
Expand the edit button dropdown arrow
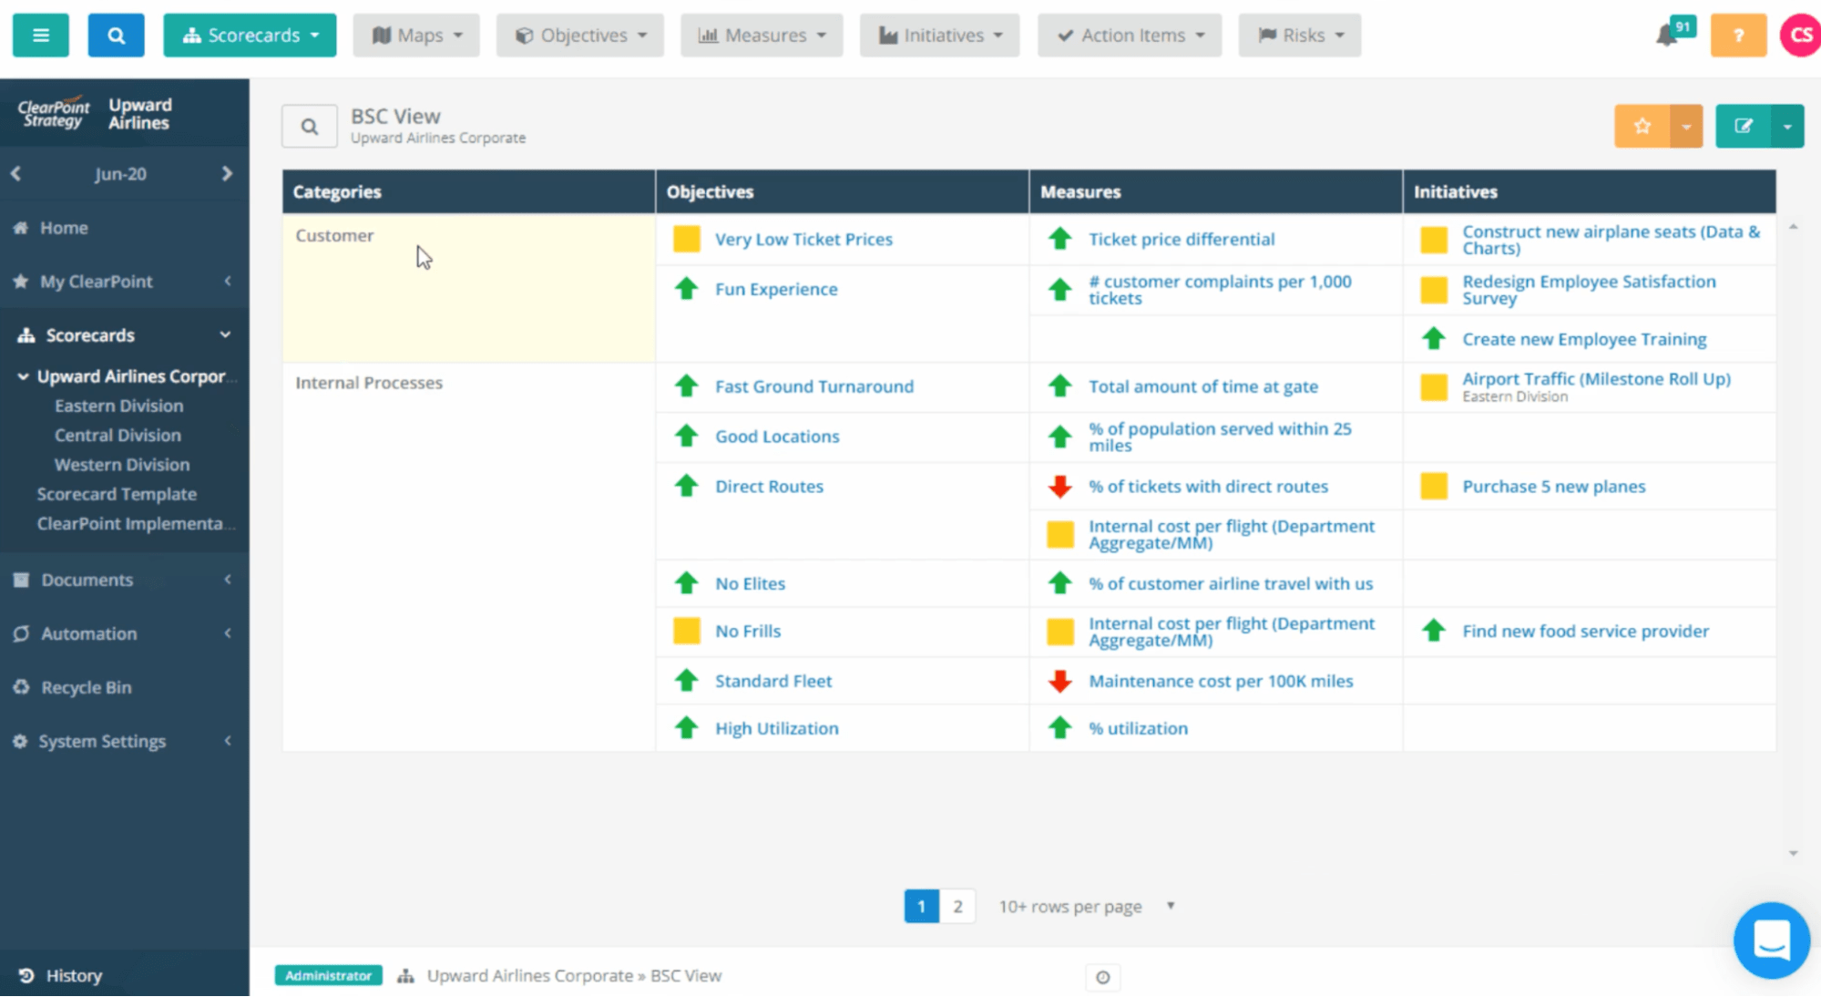[x=1787, y=126]
